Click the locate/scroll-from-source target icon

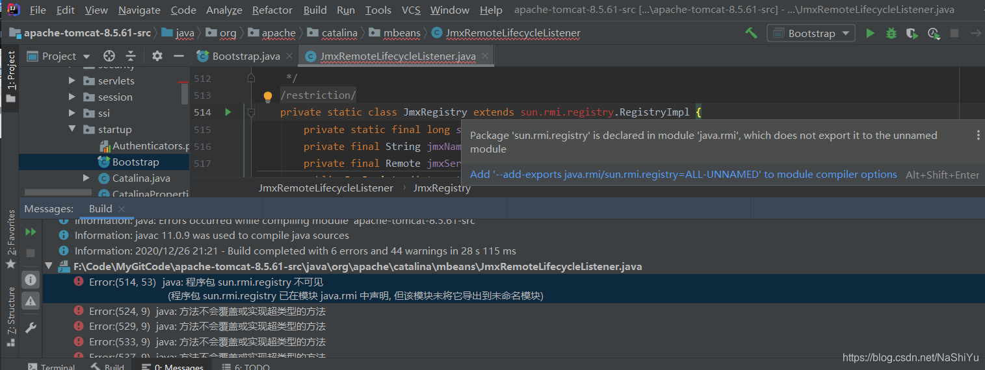click(109, 56)
